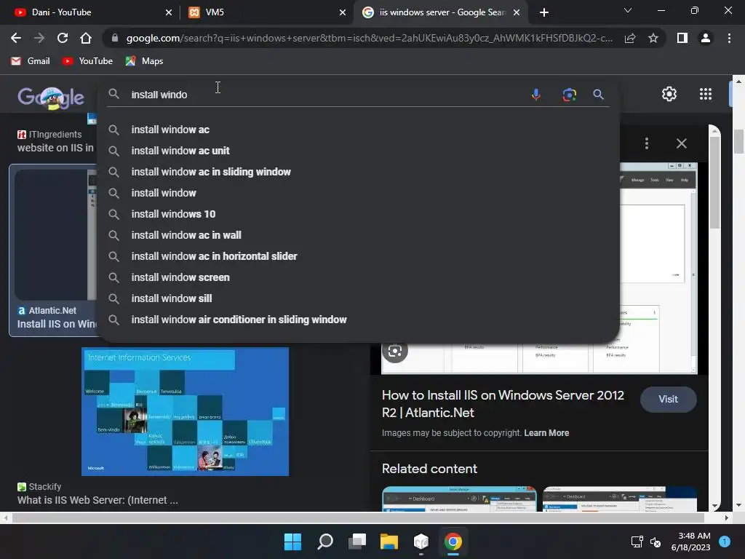The width and height of the screenshot is (745, 559).
Task: Go to the browser home page
Action: pyautogui.click(x=86, y=38)
